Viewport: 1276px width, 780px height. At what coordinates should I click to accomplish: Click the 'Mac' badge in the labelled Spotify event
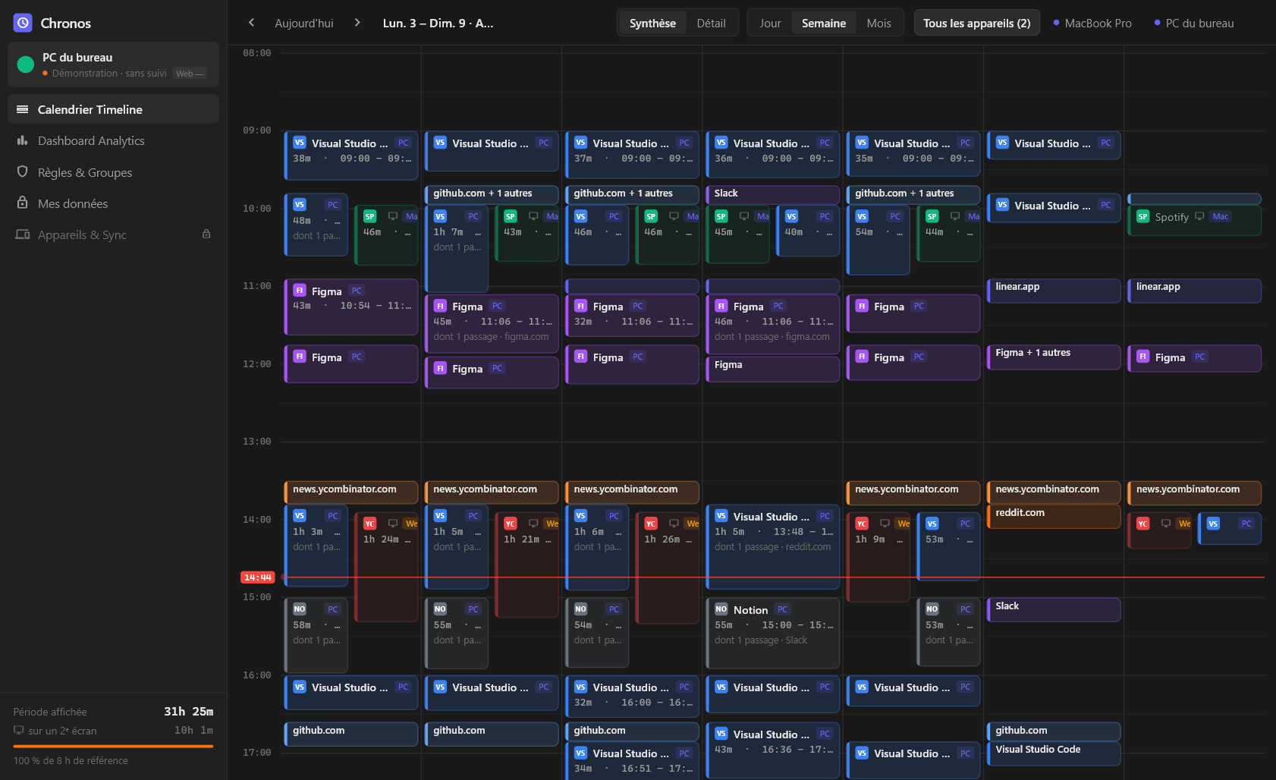[1221, 216]
